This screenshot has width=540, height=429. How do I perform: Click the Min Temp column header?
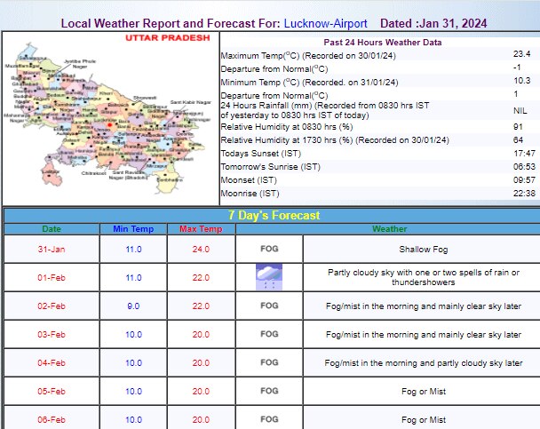tap(133, 229)
